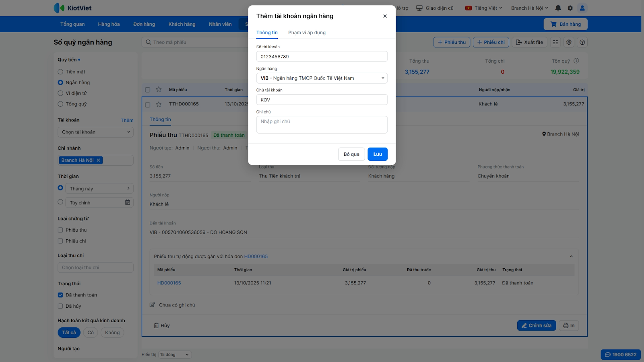Click the Vietnam flag language icon

tap(469, 8)
